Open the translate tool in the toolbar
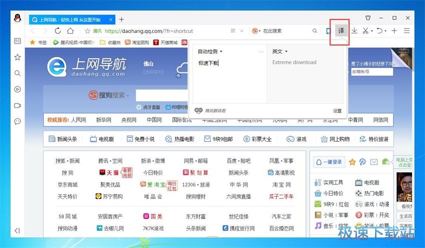This screenshot has width=425, height=248. click(x=341, y=31)
